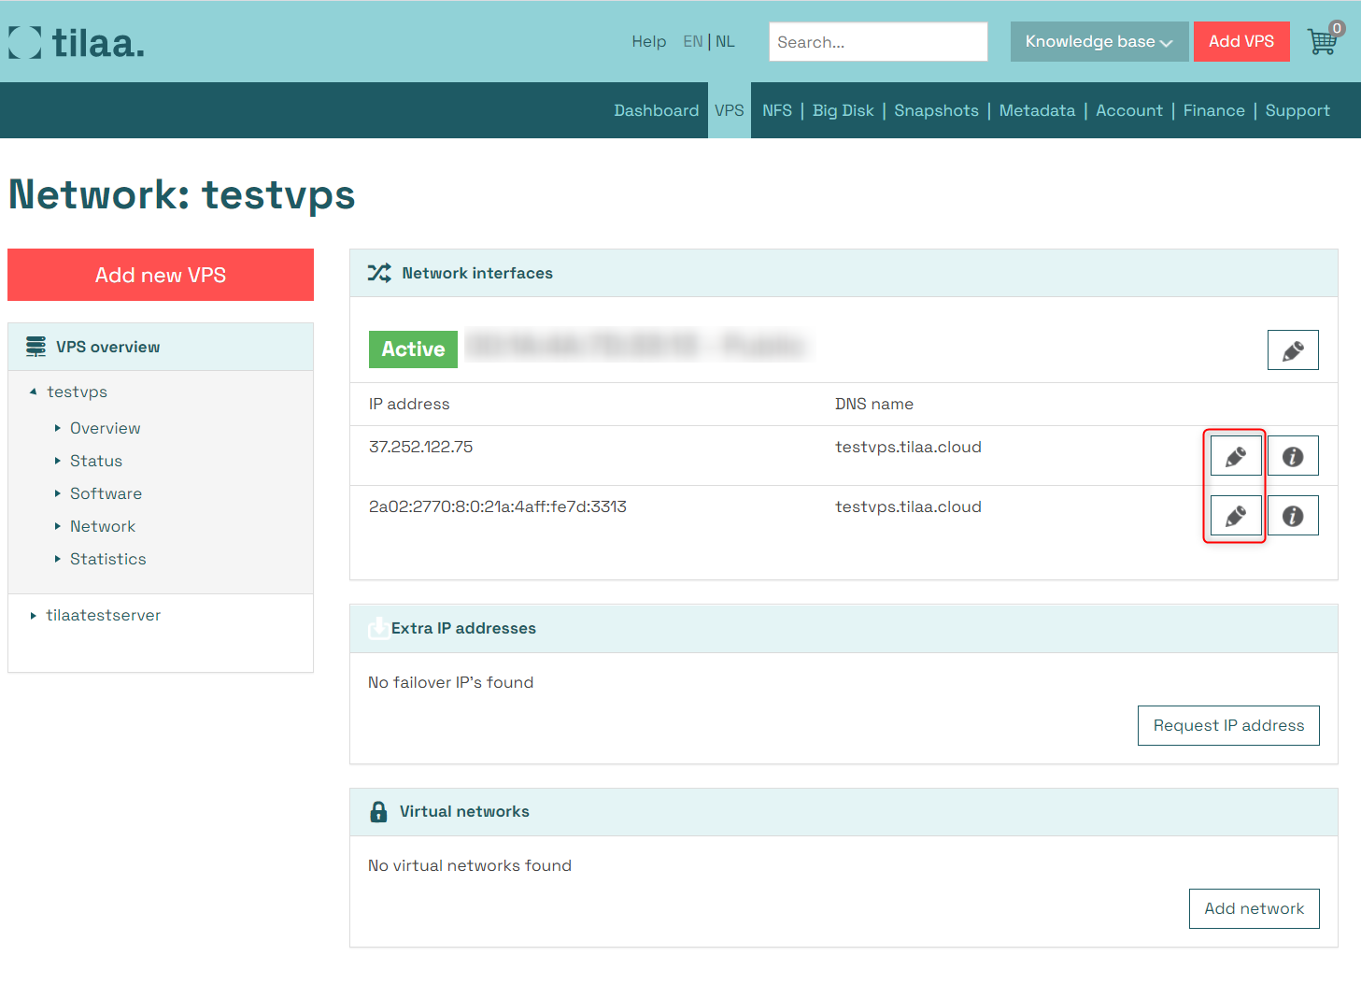Image resolution: width=1361 pixels, height=998 pixels.
Task: Click the IPv6 address 2a02:2770:8:0:21a:4aff:fe7d:3313
Action: tap(498, 506)
